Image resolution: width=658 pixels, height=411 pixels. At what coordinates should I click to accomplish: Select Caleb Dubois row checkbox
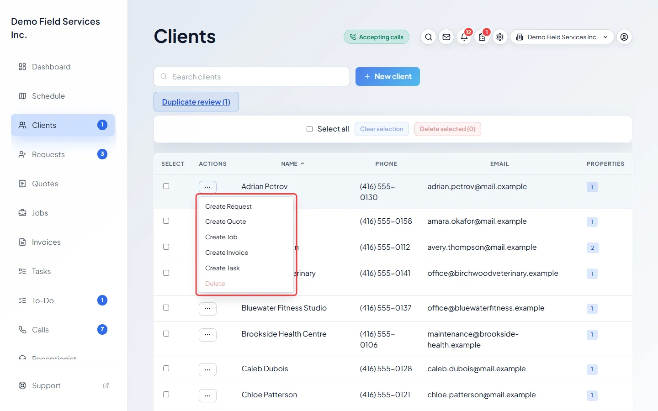pyautogui.click(x=166, y=369)
